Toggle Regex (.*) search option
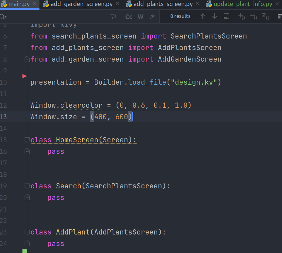This screenshot has width=282, height=253. coord(152,17)
